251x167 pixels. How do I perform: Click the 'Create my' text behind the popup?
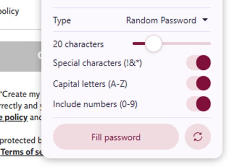[21, 94]
